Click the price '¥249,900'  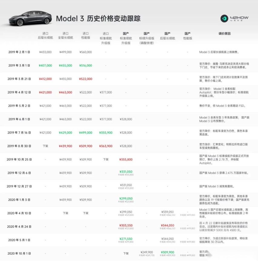(147, 252)
